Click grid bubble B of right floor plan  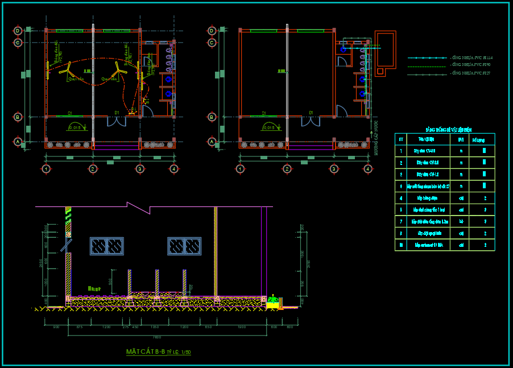click(212, 117)
